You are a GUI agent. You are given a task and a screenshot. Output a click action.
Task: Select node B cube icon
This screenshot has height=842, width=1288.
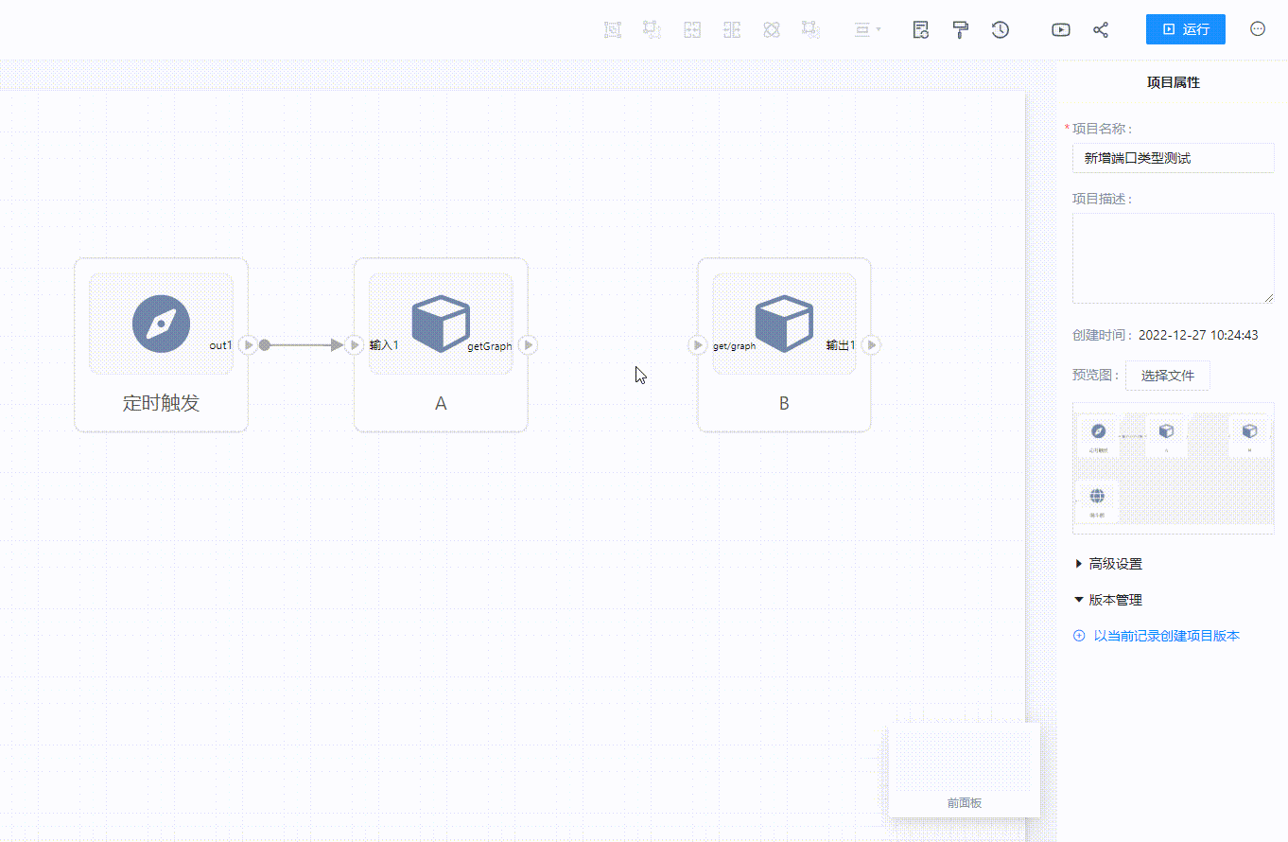pyautogui.click(x=784, y=324)
